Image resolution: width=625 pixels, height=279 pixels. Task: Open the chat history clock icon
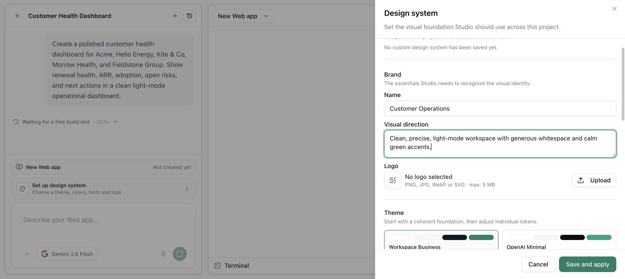point(190,16)
